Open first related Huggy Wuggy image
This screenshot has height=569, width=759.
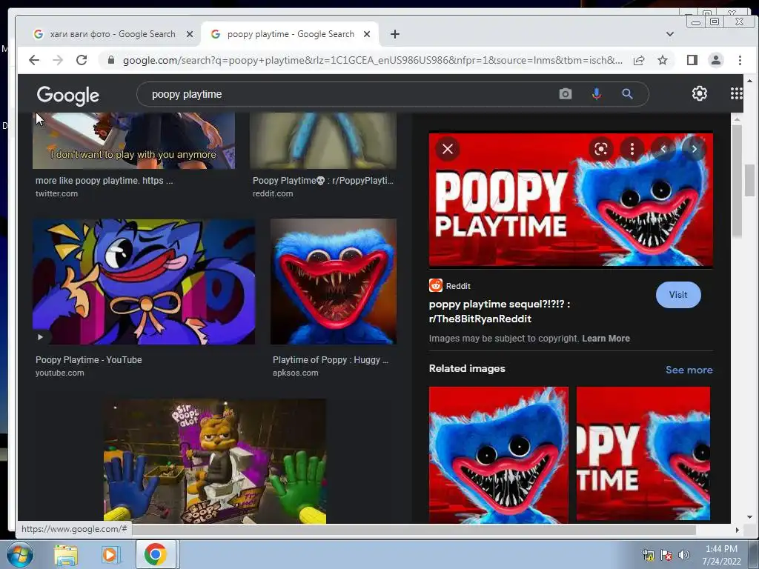coord(499,455)
